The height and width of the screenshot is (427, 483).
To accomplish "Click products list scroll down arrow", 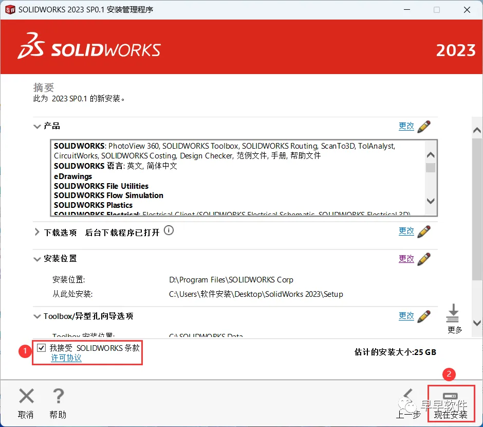I will [x=431, y=201].
